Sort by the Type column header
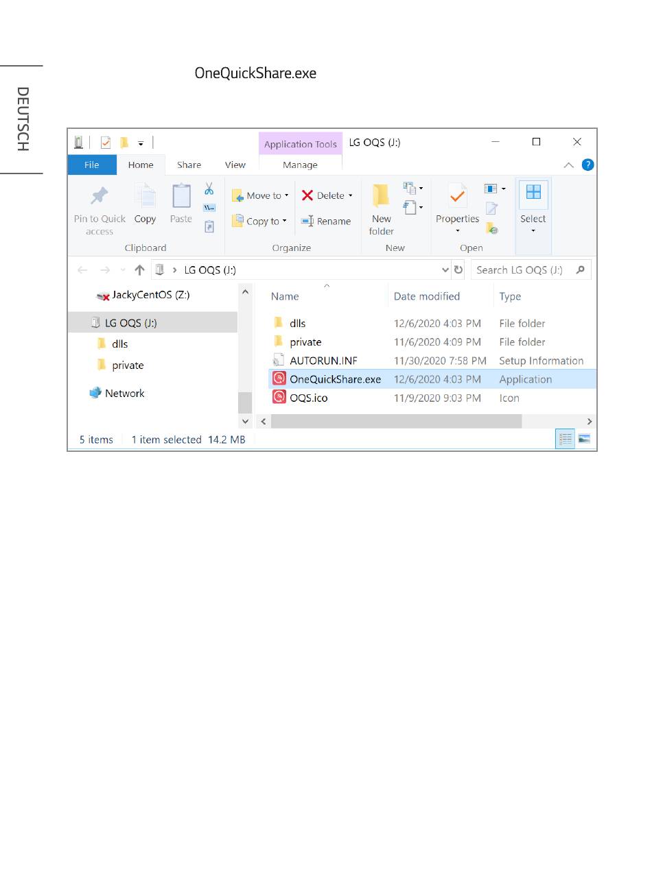652x888 pixels. (x=510, y=296)
